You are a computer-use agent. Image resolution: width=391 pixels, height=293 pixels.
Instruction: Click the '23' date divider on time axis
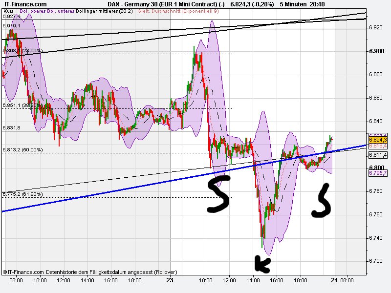(x=170, y=280)
